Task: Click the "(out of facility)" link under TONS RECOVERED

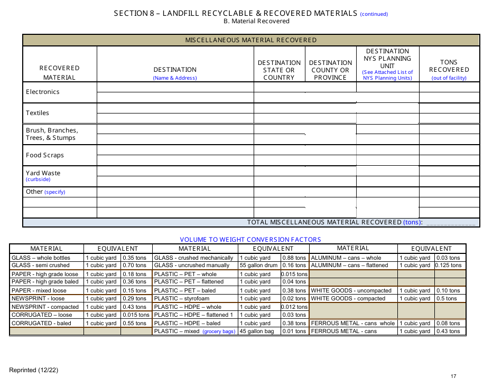Action: pos(449,78)
